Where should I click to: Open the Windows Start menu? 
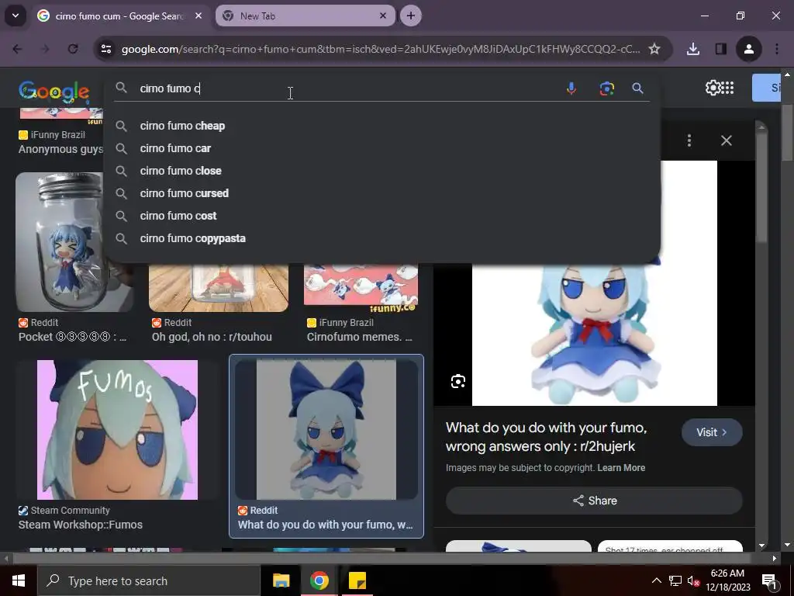click(x=19, y=580)
